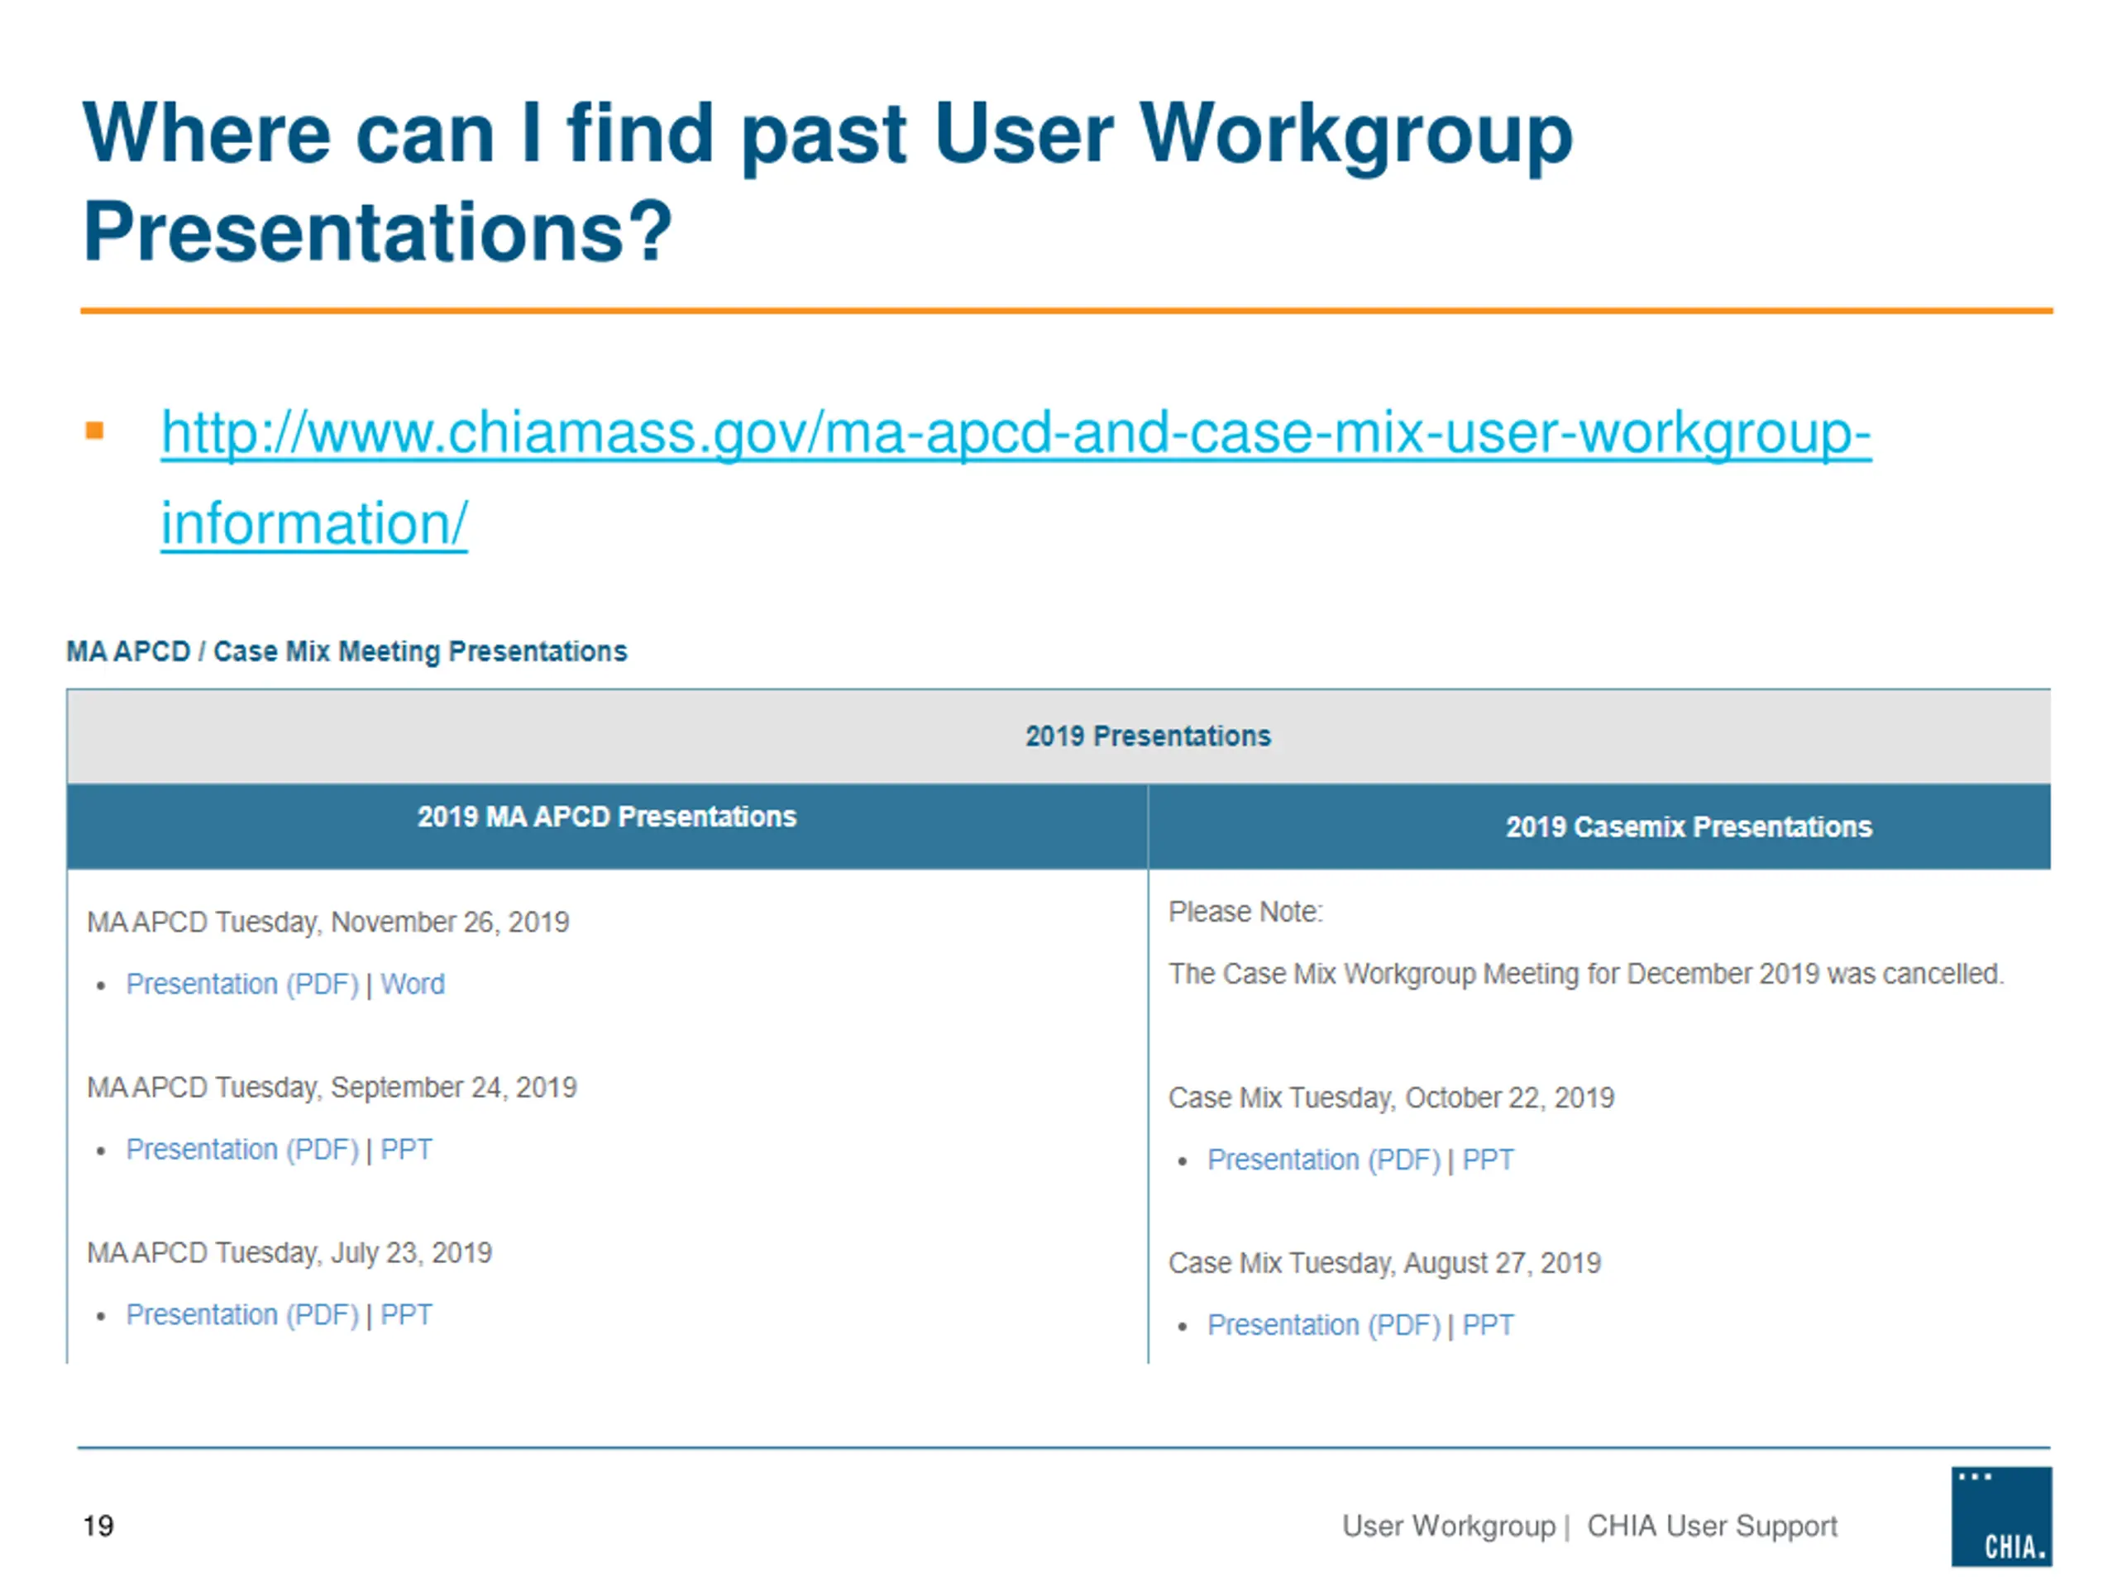
Task: Download the July 23 PPT file
Action: click(x=406, y=1315)
